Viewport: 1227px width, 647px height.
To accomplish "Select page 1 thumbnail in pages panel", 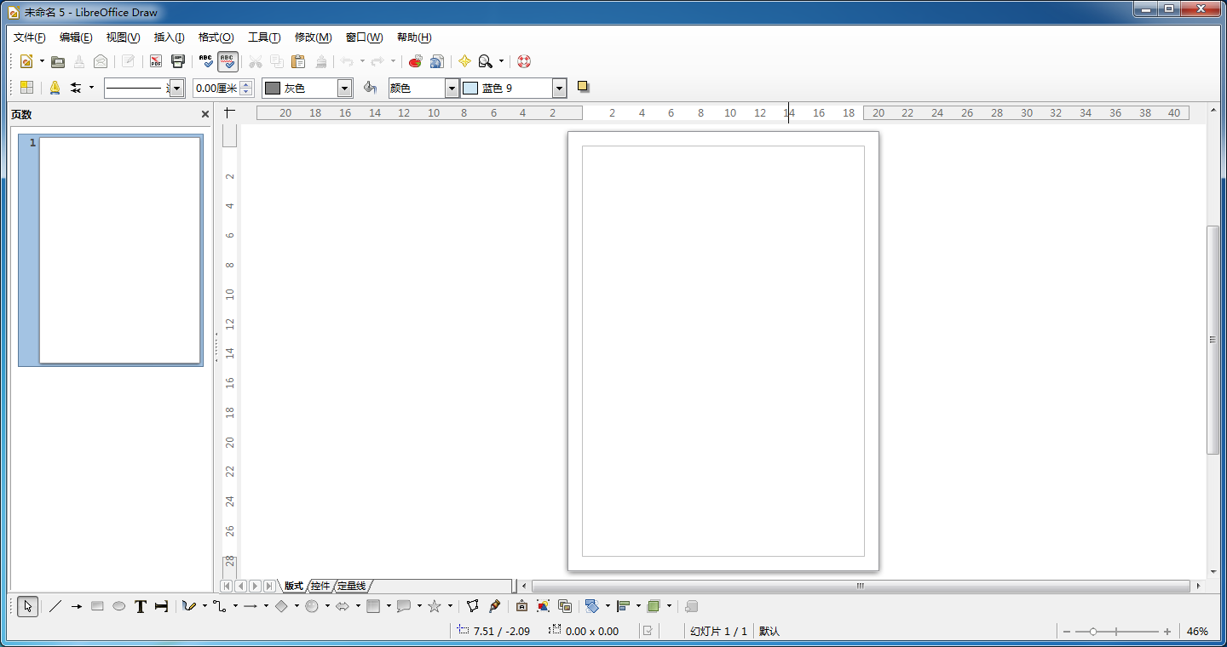I will pos(111,250).
